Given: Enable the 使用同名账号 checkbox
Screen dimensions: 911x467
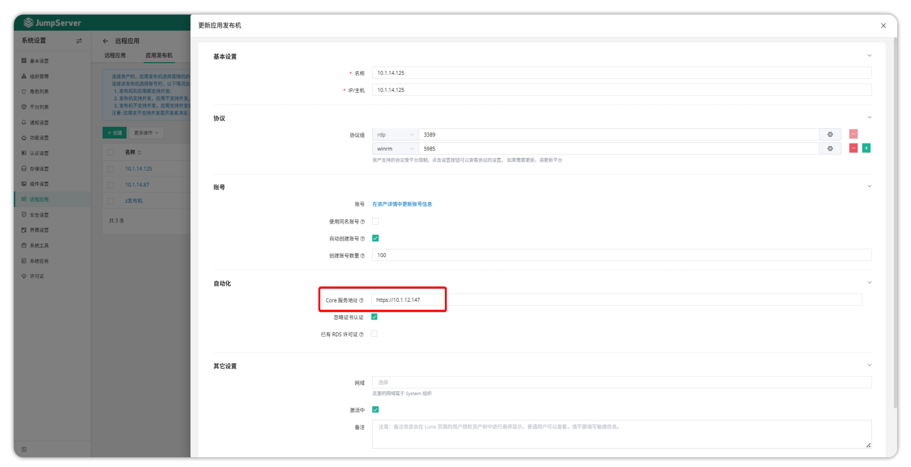Looking at the screenshot, I should tap(375, 222).
